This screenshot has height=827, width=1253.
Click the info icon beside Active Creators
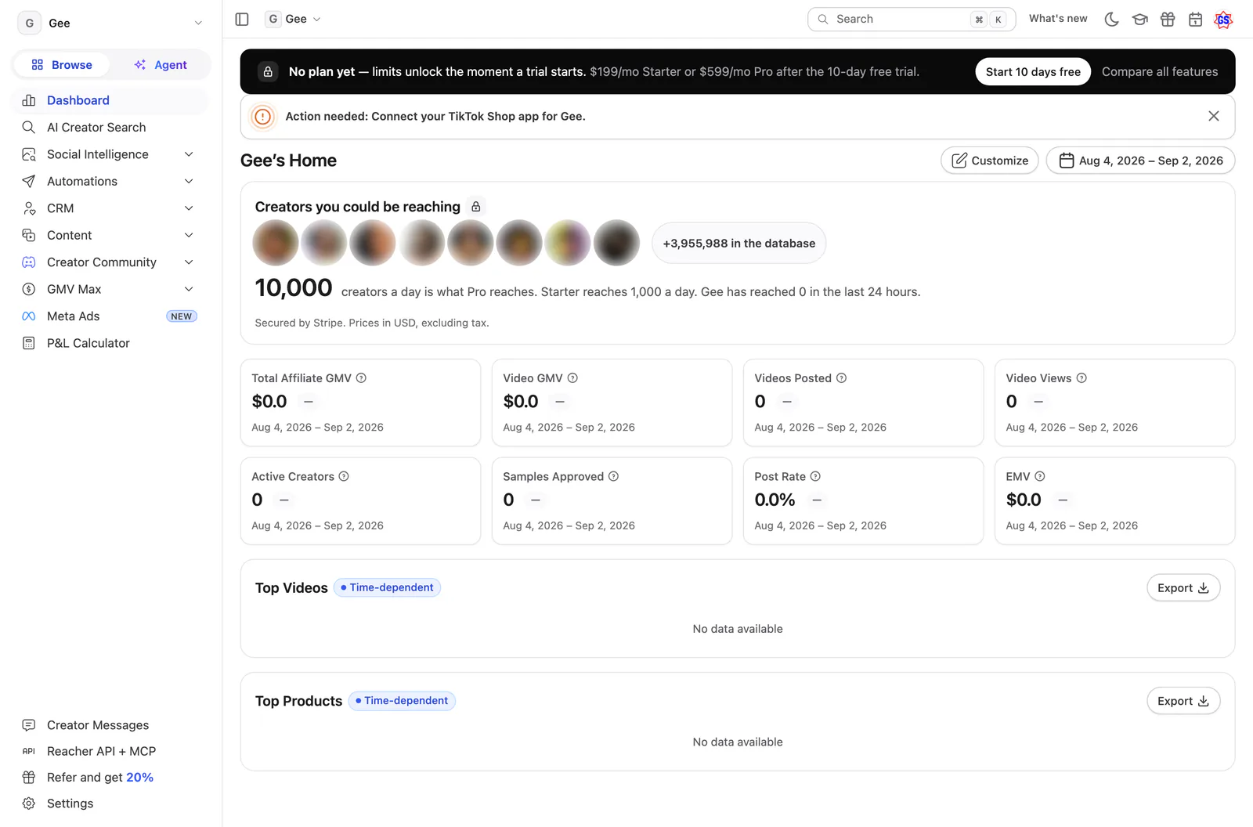click(344, 476)
